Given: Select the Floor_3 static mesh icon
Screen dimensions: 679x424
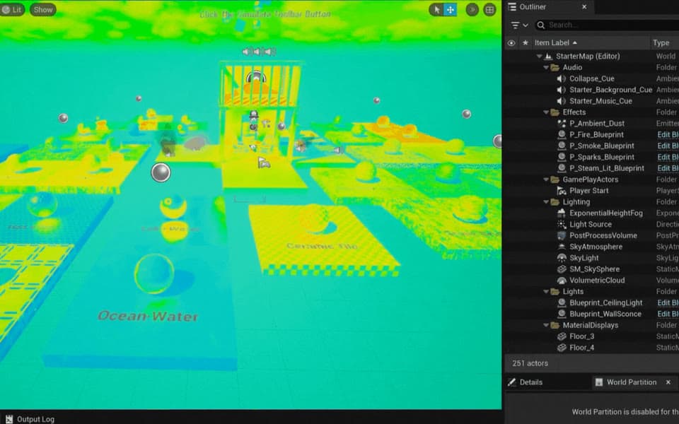Looking at the screenshot, I should (x=562, y=336).
